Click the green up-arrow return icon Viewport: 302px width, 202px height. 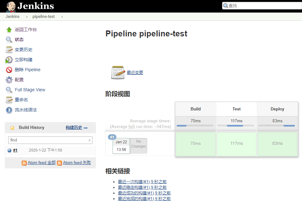point(9,29)
